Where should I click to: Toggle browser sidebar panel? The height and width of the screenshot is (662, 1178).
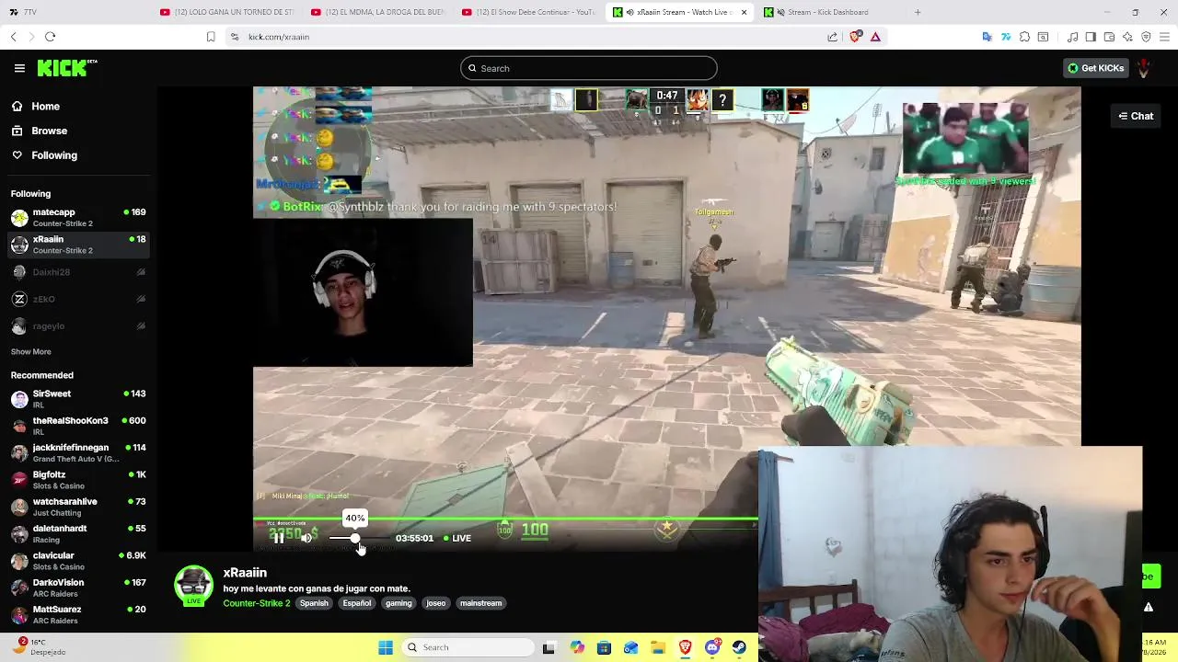(x=1091, y=37)
